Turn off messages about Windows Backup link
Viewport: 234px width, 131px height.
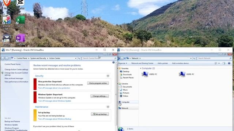[x=54, y=119]
